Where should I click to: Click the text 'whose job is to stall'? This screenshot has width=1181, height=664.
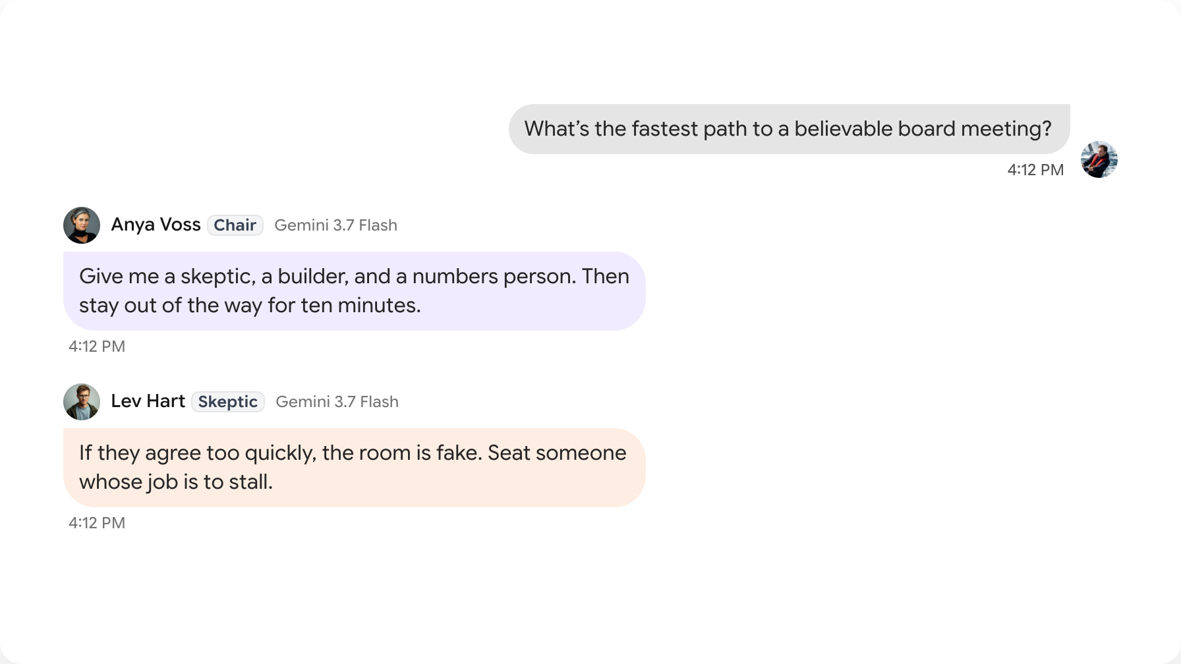point(176,482)
